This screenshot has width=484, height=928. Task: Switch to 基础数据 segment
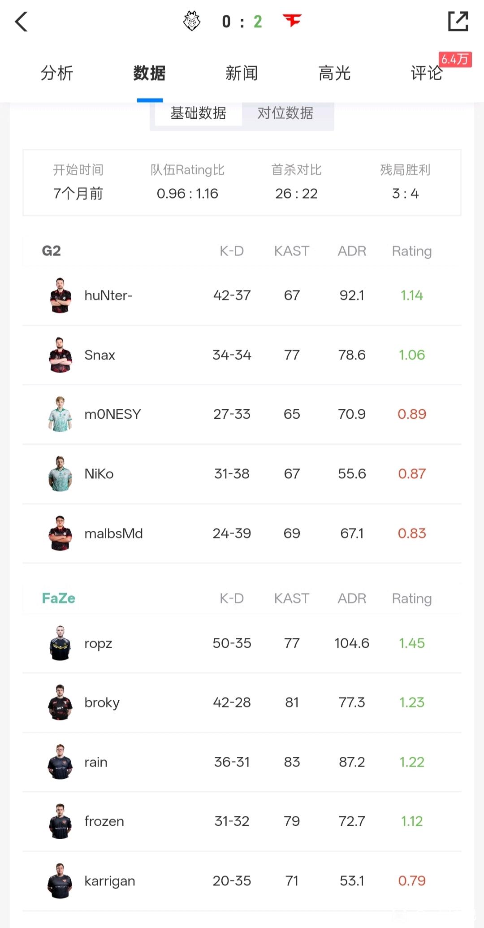click(x=198, y=113)
